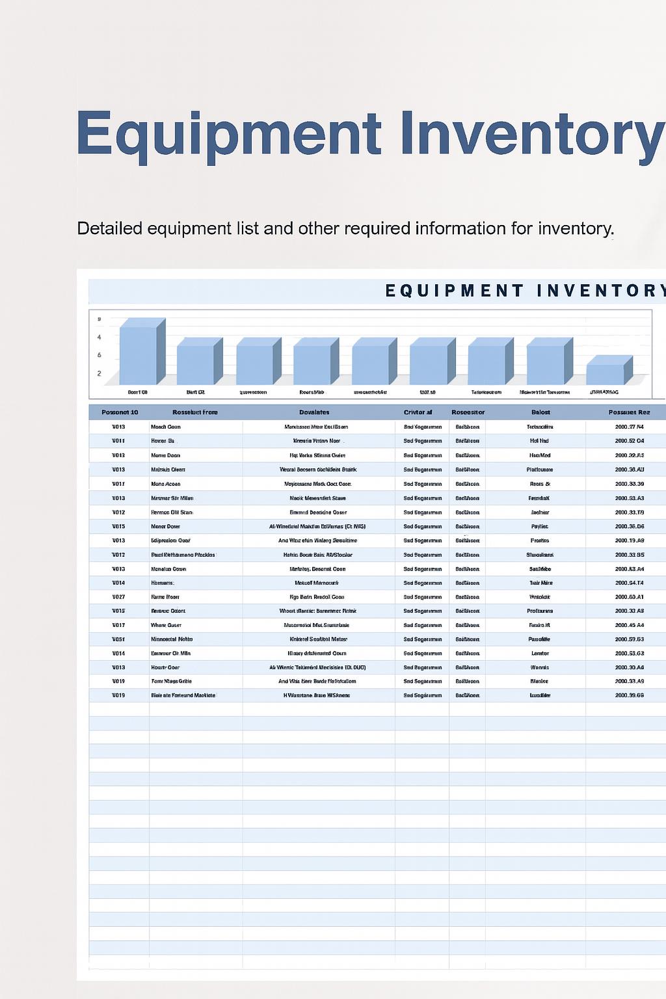
Task: Select the shortest last bar in the chart
Action: pyautogui.click(x=609, y=370)
